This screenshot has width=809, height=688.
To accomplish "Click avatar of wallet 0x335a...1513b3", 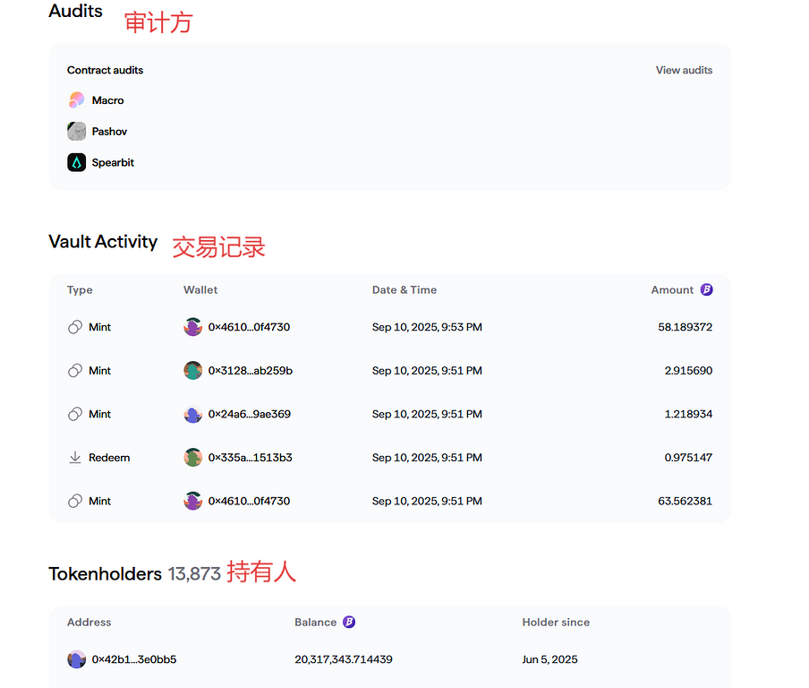I will tap(192, 458).
